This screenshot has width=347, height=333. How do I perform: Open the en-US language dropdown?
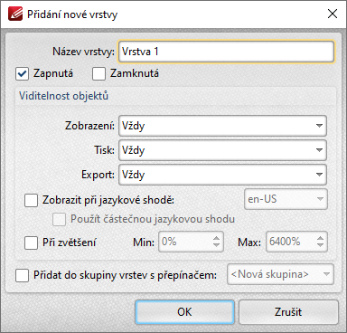(286, 199)
